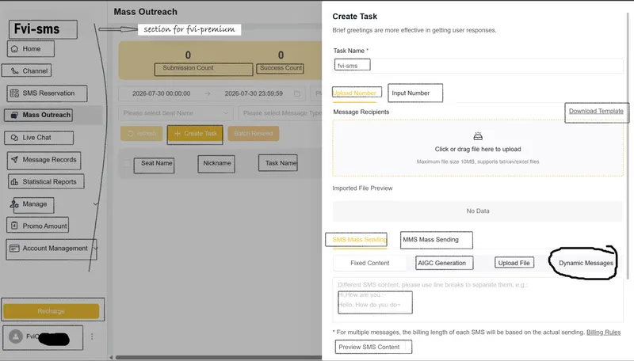Choose the Dynamic Messages option
The height and width of the screenshot is (361, 634).
586,263
